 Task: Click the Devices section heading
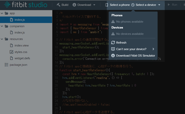pos(117,27)
